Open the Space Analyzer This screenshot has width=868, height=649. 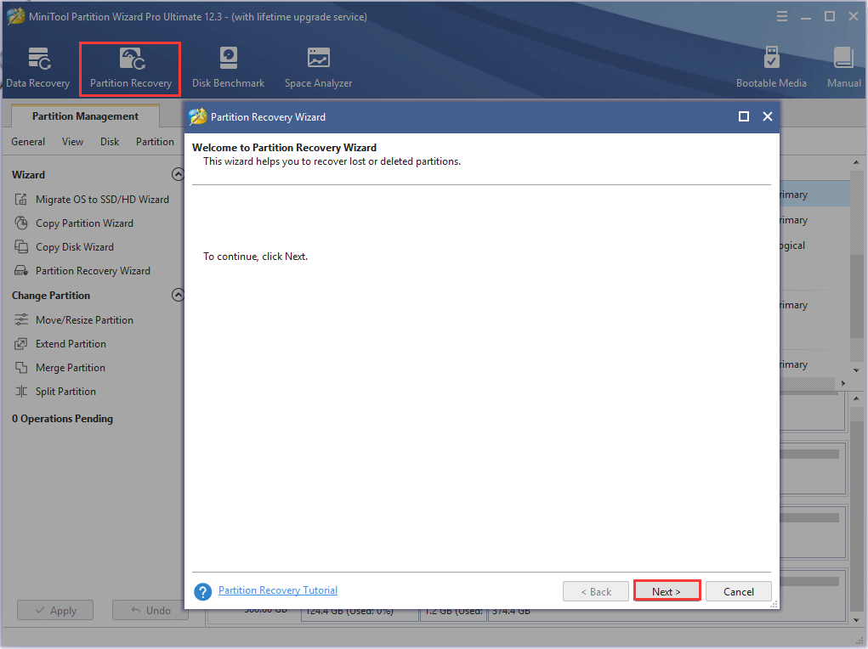click(317, 66)
